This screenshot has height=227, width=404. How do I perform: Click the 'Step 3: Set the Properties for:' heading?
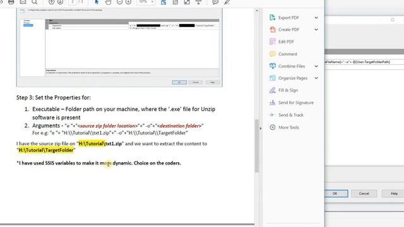[x=54, y=98]
